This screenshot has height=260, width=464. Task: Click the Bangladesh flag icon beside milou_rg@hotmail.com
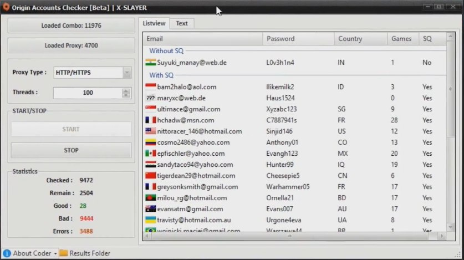point(151,197)
